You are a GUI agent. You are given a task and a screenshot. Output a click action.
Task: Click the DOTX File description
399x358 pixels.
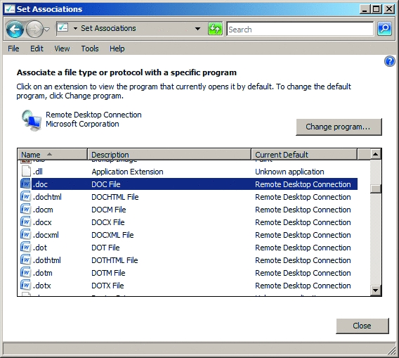click(107, 286)
